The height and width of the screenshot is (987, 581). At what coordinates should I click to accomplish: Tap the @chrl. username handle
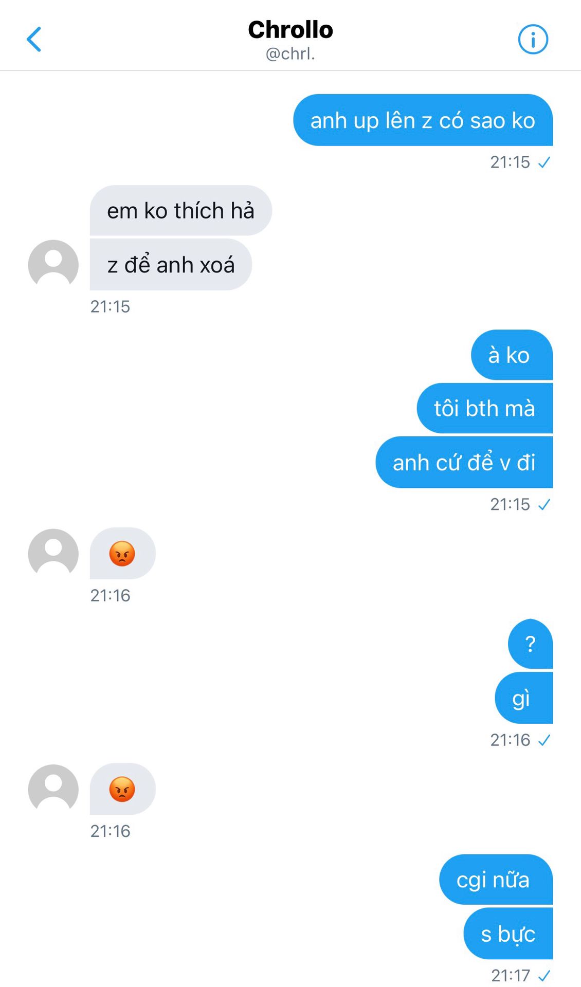(290, 54)
